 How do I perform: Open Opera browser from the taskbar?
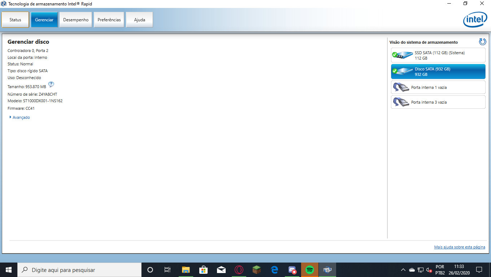pyautogui.click(x=239, y=270)
